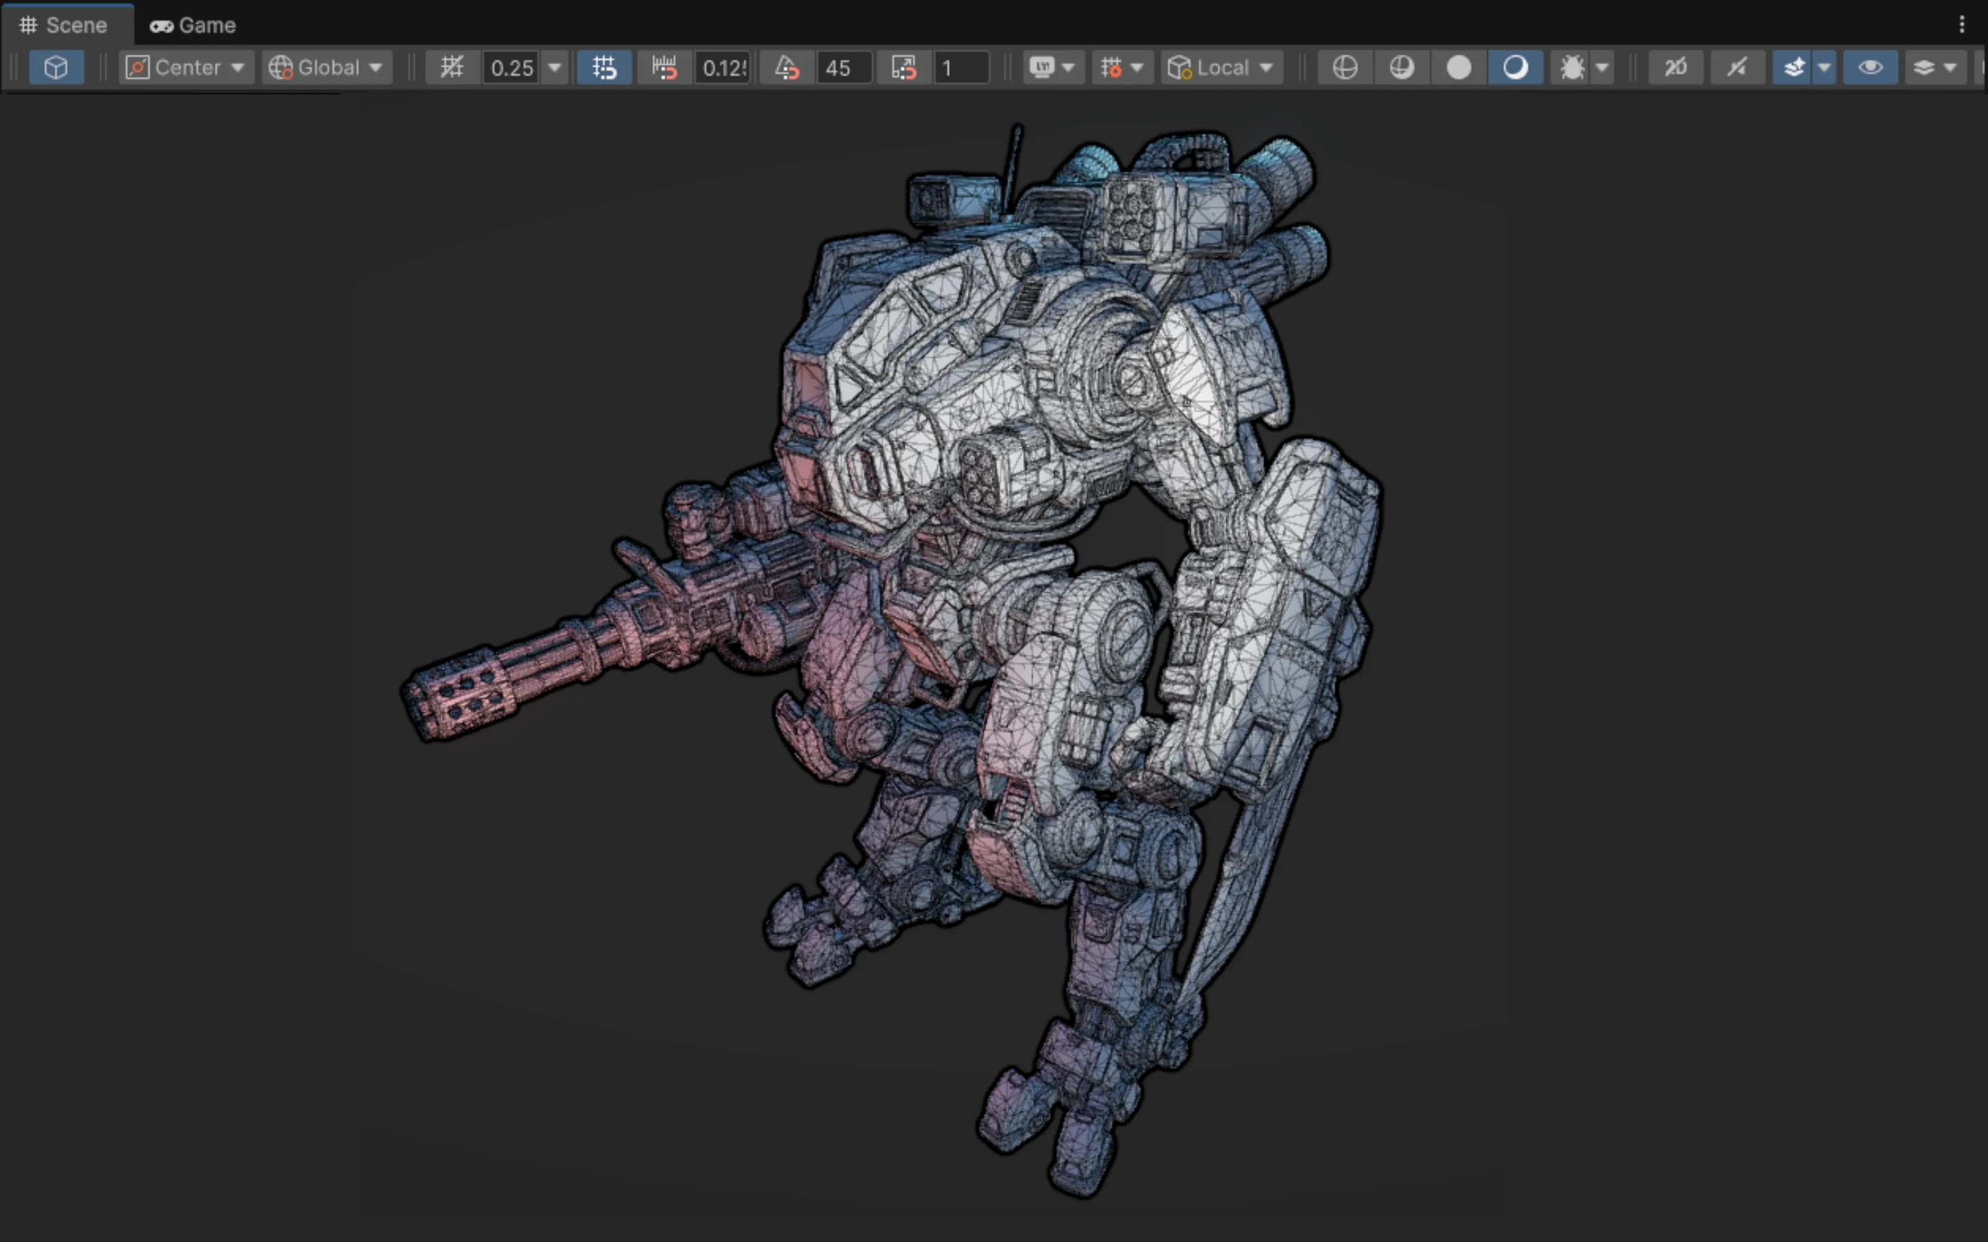
Task: Open the Scene view more options menu
Action: click(x=1962, y=25)
